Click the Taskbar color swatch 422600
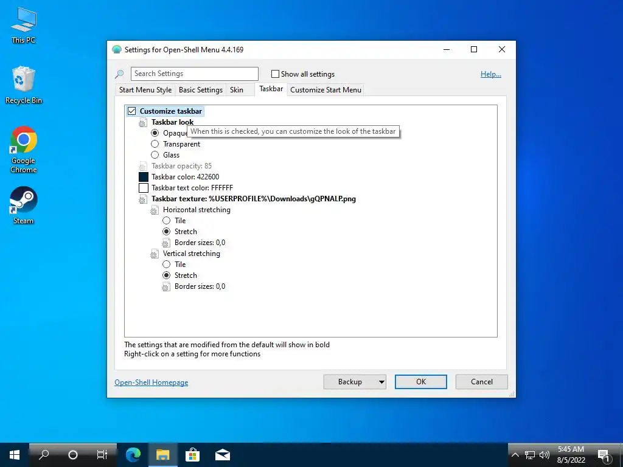623x467 pixels. 144,177
